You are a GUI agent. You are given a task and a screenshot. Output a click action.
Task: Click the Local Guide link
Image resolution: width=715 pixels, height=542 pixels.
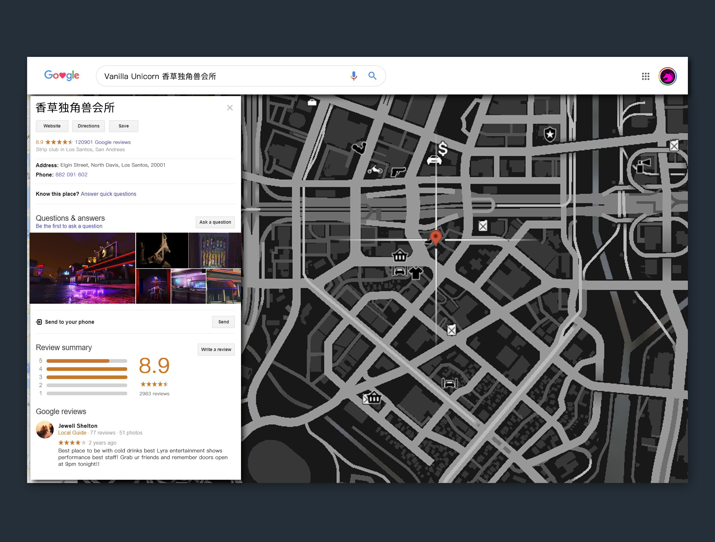point(72,433)
